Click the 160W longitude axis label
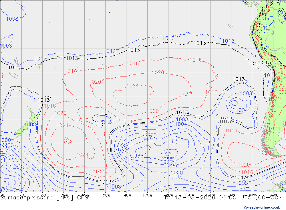This screenshot has height=210, width=286. (x=84, y=195)
